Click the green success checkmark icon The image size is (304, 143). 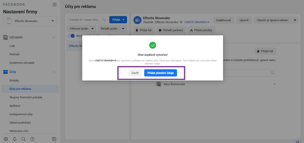(153, 45)
